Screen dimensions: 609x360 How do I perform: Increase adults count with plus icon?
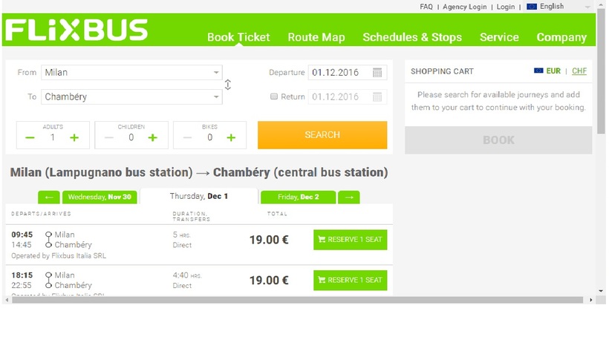(74, 137)
